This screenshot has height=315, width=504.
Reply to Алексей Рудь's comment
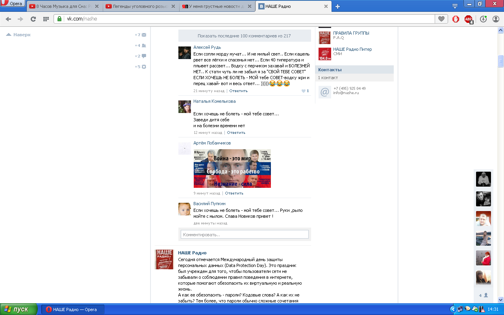[x=239, y=91]
